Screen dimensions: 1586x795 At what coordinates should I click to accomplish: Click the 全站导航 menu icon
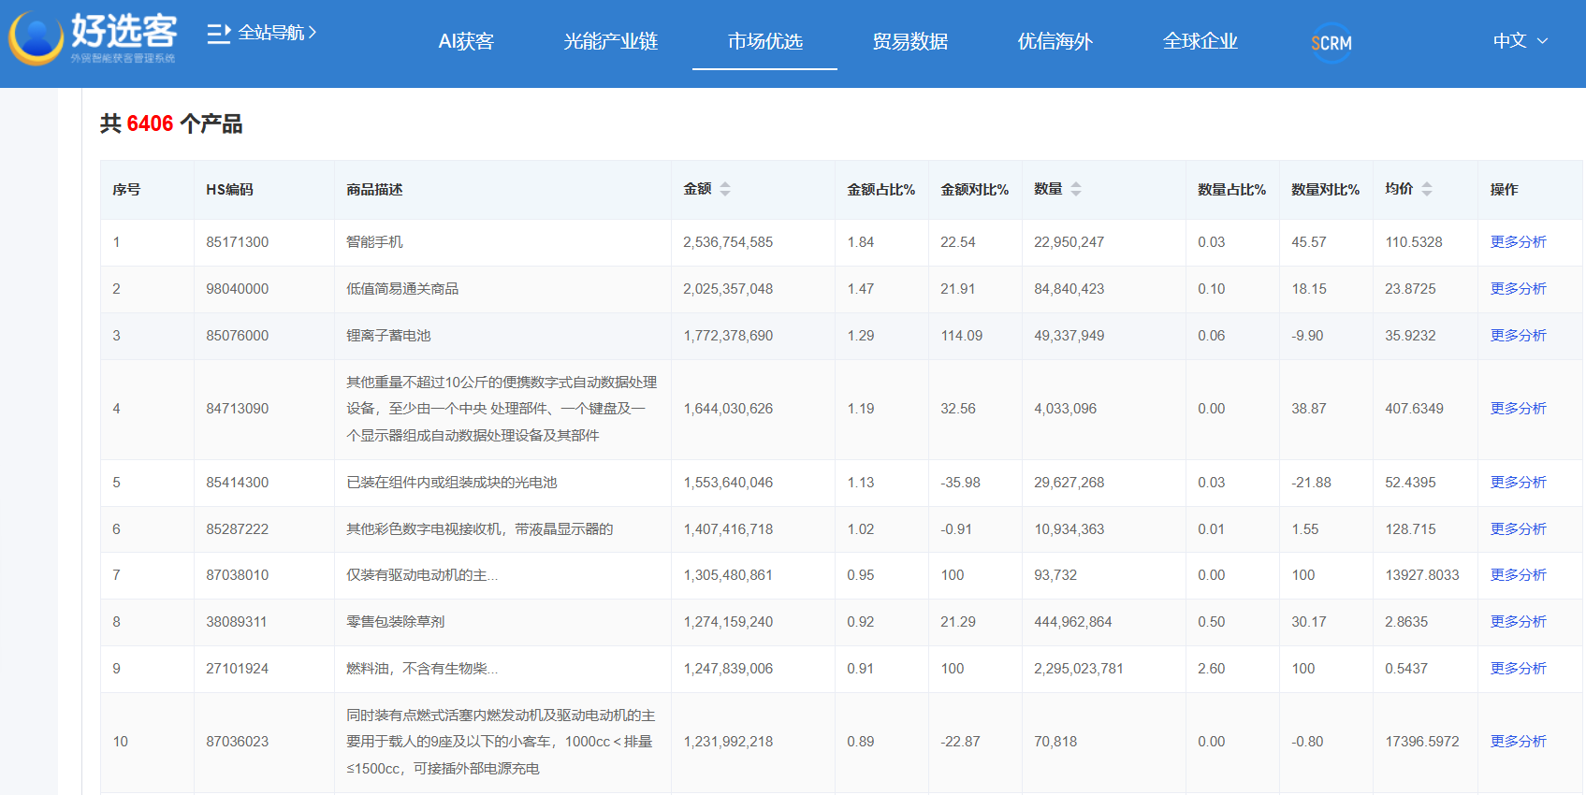[x=218, y=34]
